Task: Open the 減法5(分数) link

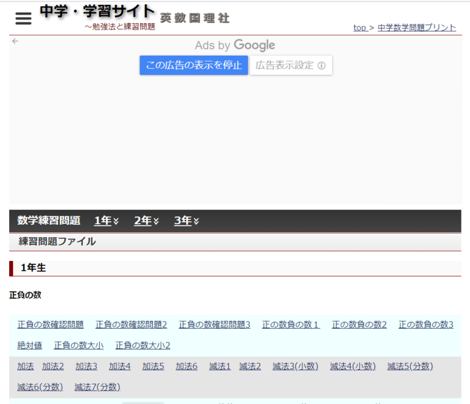Action: [410, 366]
